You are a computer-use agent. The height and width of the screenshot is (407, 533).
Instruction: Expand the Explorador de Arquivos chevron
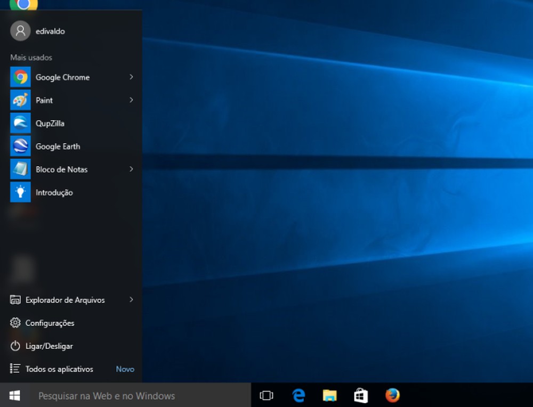click(x=131, y=300)
